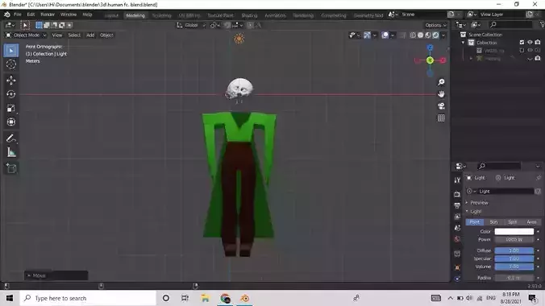This screenshot has width=545, height=306.
Task: Toggle rendered viewport shading
Action: [x=435, y=35]
